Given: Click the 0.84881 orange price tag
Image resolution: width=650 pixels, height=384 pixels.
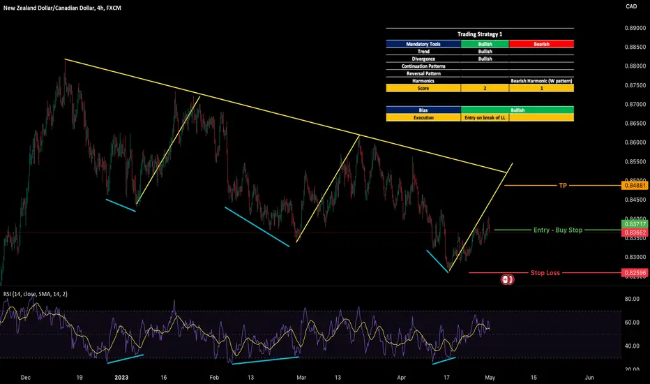Looking at the screenshot, I should pyautogui.click(x=635, y=186).
